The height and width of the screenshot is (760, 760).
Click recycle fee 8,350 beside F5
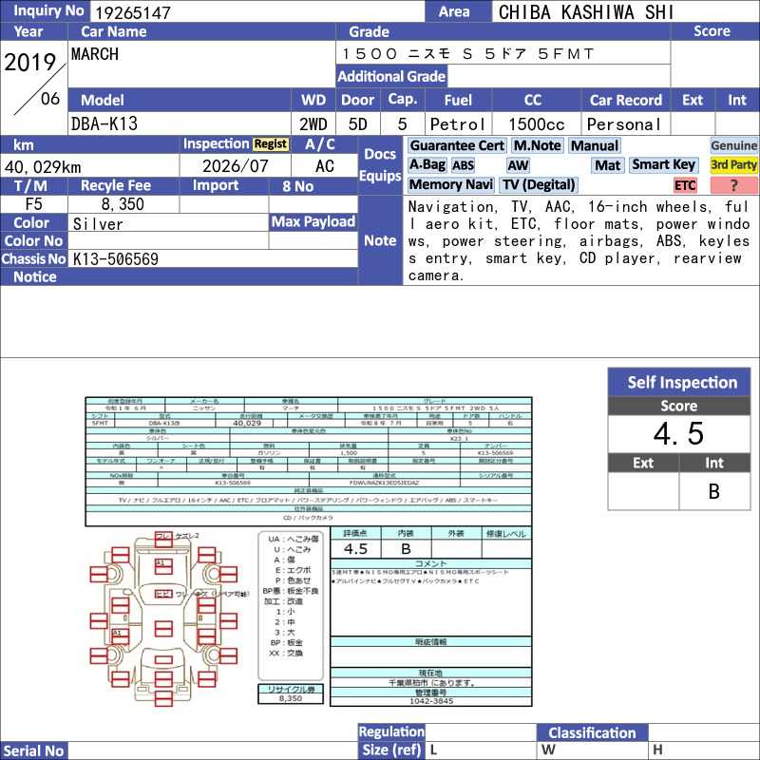[x=123, y=204]
